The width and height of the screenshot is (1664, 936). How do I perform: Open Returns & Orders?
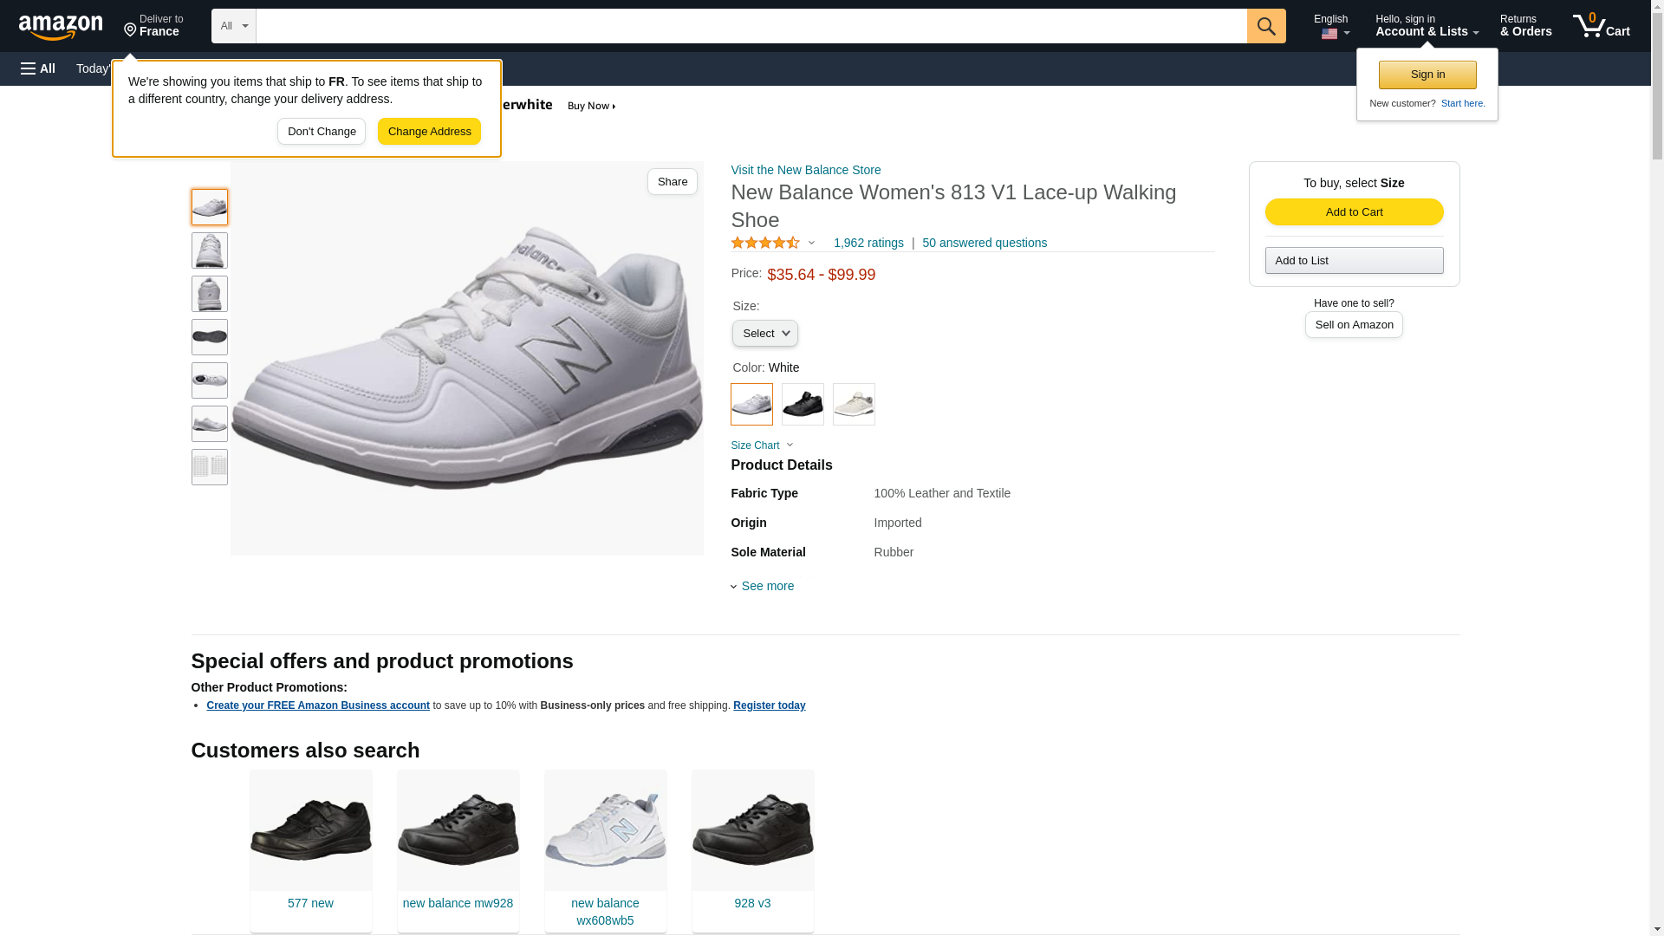[x=1525, y=26]
